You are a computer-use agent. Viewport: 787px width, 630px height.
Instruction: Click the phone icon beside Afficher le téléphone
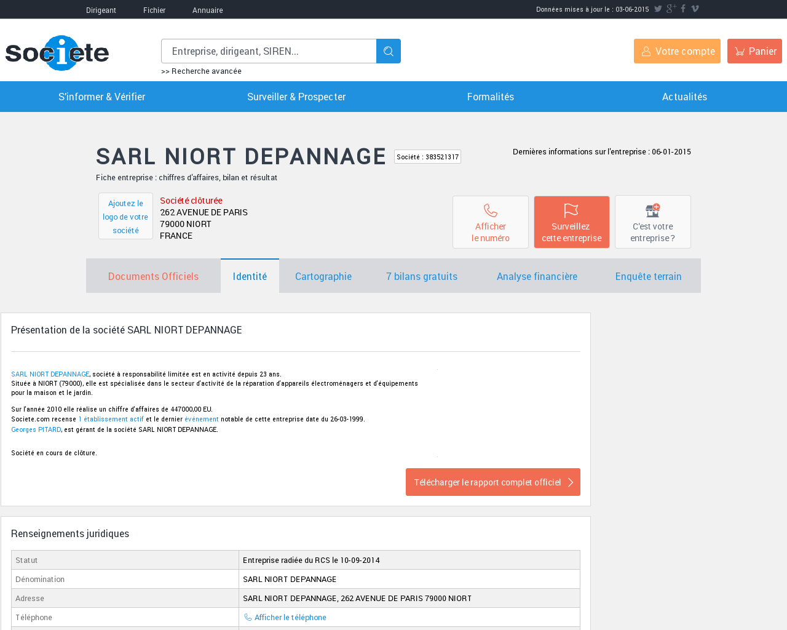[x=248, y=617]
